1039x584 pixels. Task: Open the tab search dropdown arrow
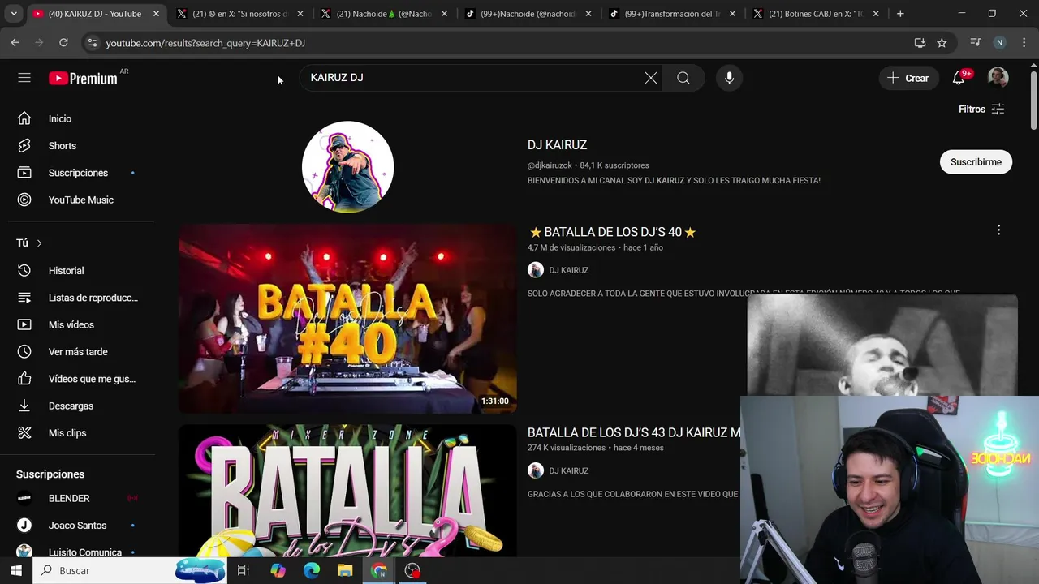click(13, 14)
